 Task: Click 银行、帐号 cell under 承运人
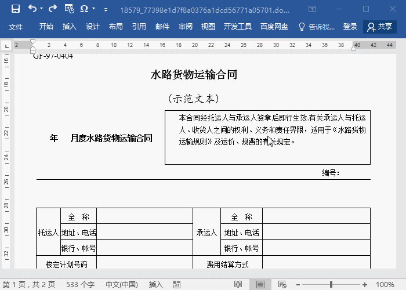coord(242,248)
